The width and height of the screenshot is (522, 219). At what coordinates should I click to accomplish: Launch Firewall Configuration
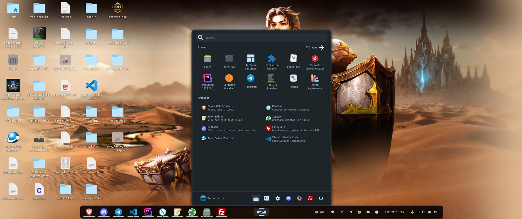coord(315,61)
